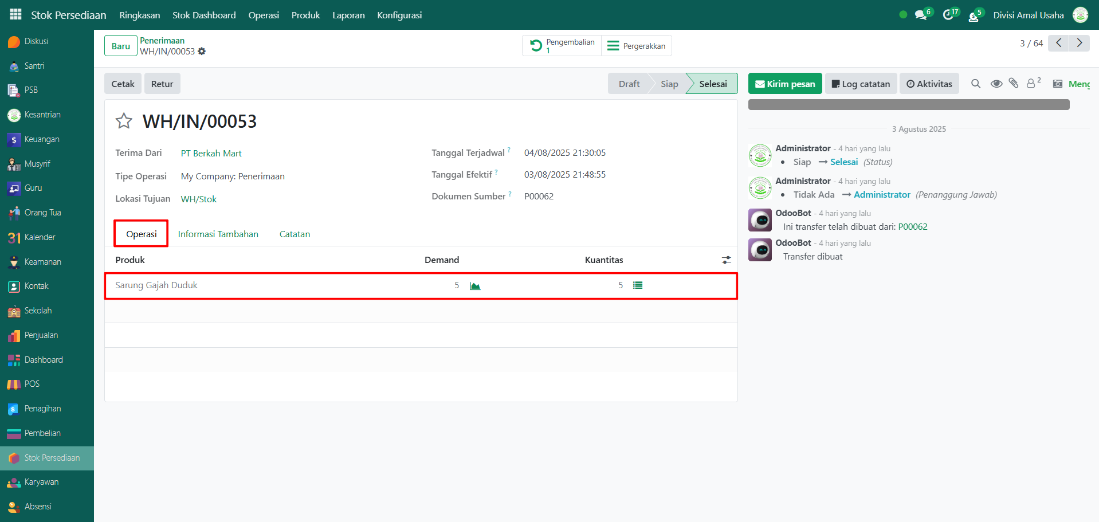Open the chatter search magnifier icon
Image resolution: width=1099 pixels, height=522 pixels.
tap(975, 84)
